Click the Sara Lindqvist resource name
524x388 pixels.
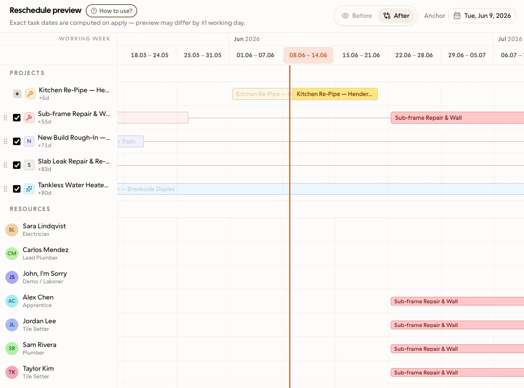(x=44, y=226)
